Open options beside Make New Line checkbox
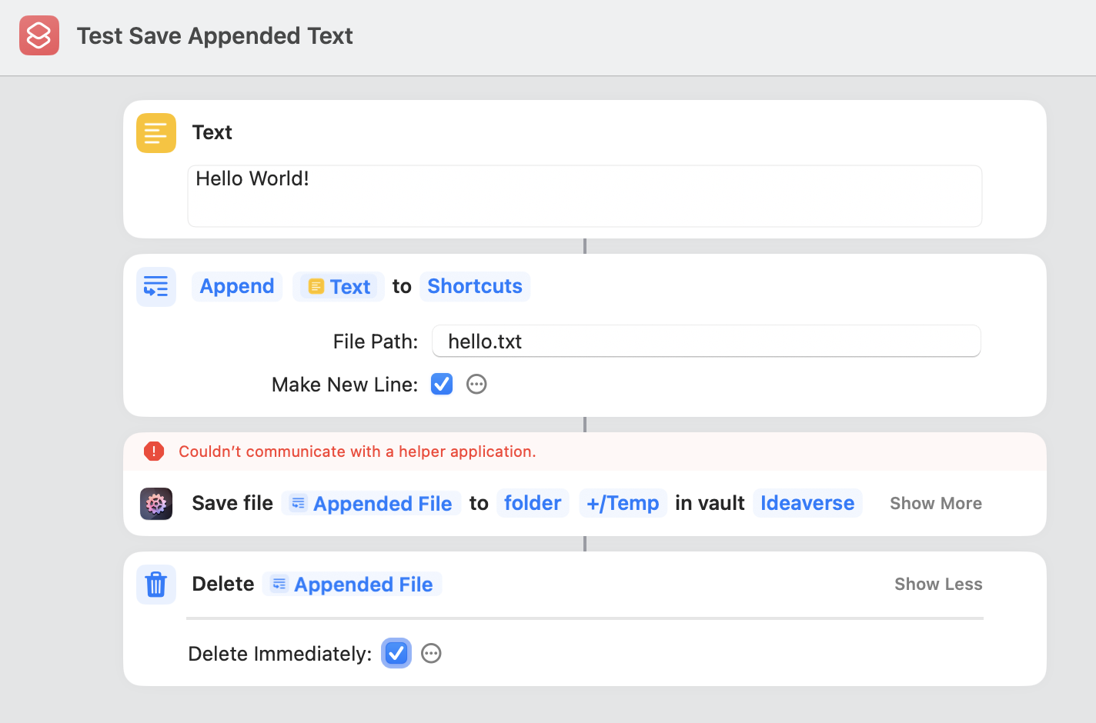 [476, 385]
